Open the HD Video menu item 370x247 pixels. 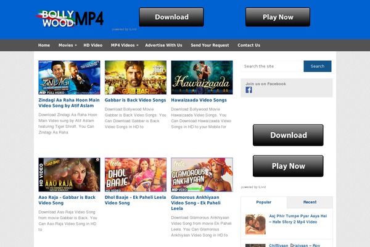point(92,45)
